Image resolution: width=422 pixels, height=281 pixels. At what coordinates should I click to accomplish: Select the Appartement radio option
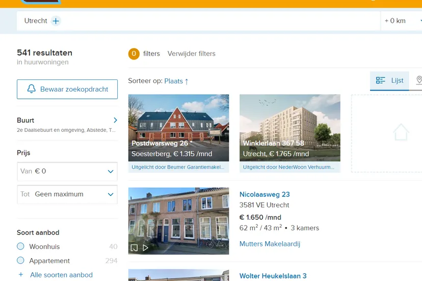(x=20, y=261)
